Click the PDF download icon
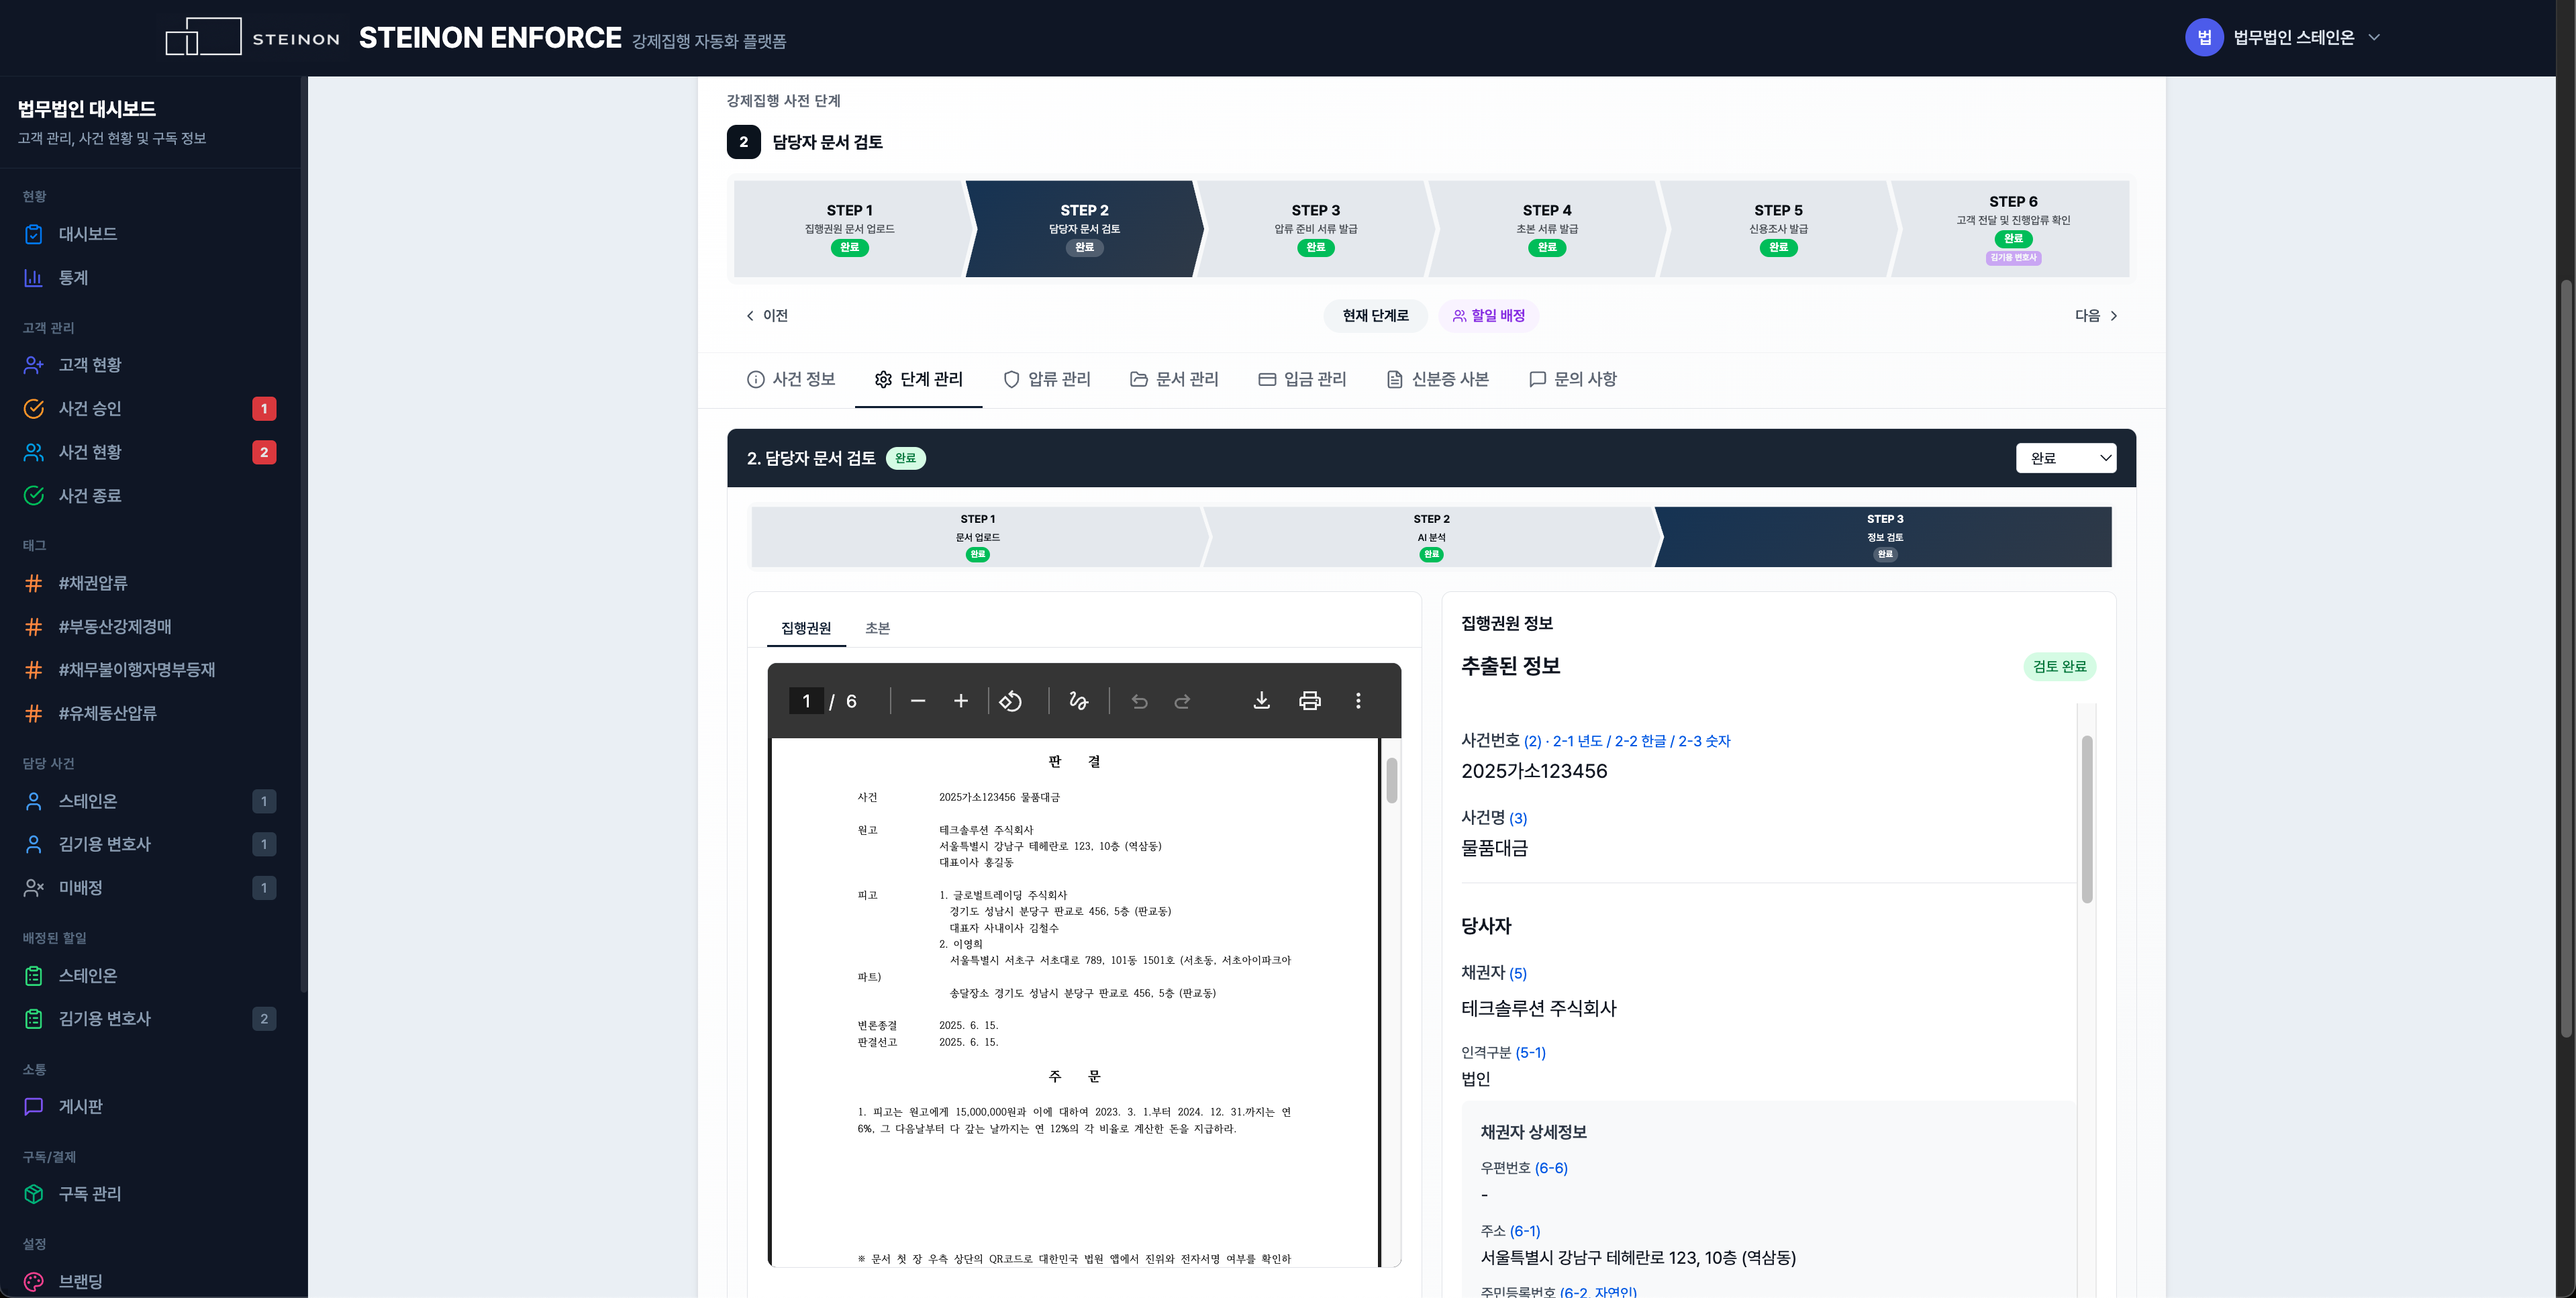The width and height of the screenshot is (2576, 1298). point(1261,701)
